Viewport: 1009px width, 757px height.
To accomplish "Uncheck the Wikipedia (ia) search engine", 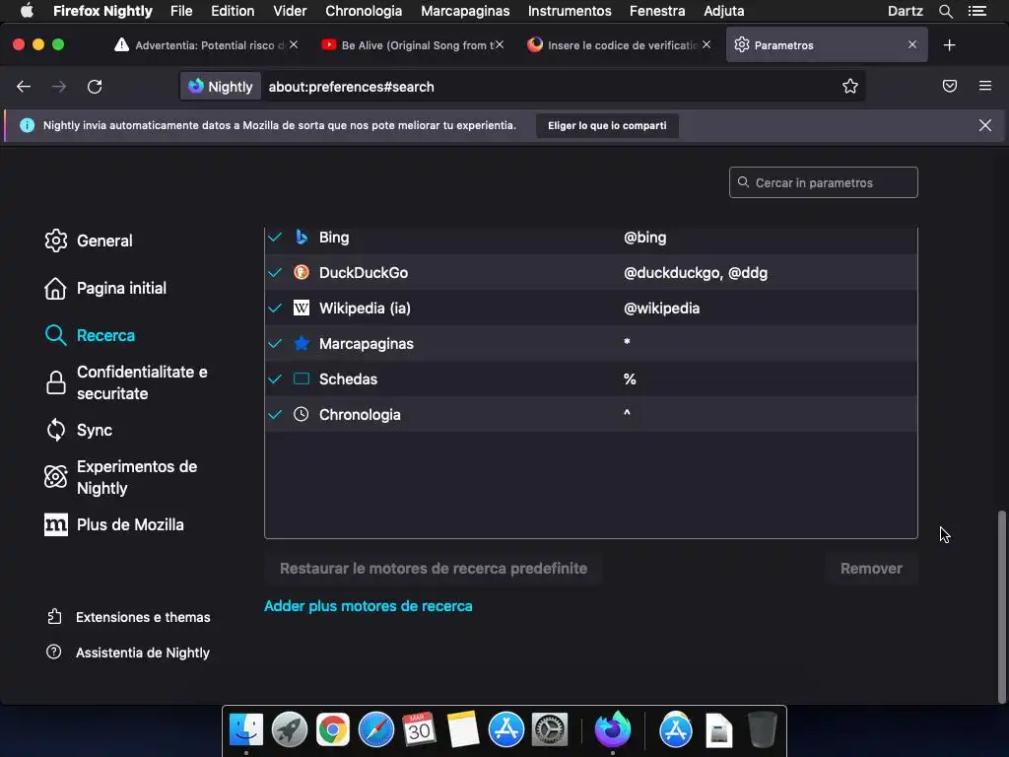I will (x=276, y=308).
